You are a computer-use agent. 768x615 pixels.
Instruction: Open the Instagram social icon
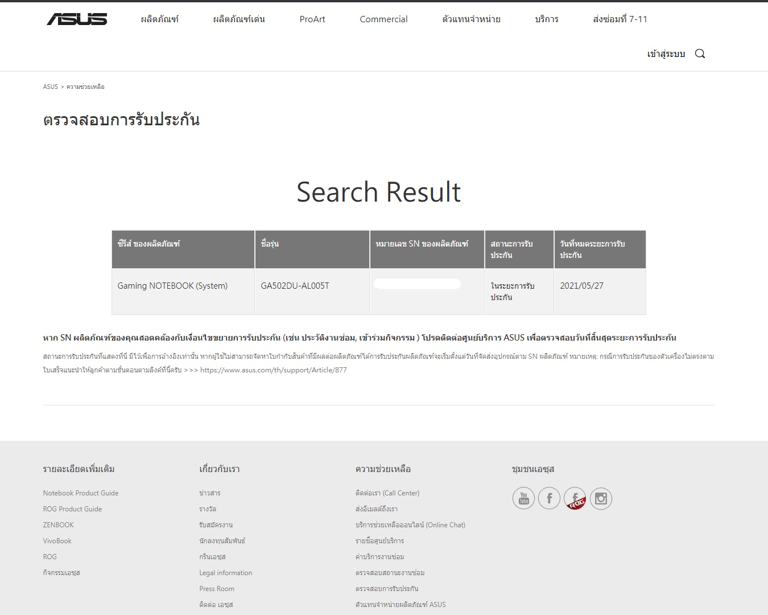pyautogui.click(x=601, y=499)
